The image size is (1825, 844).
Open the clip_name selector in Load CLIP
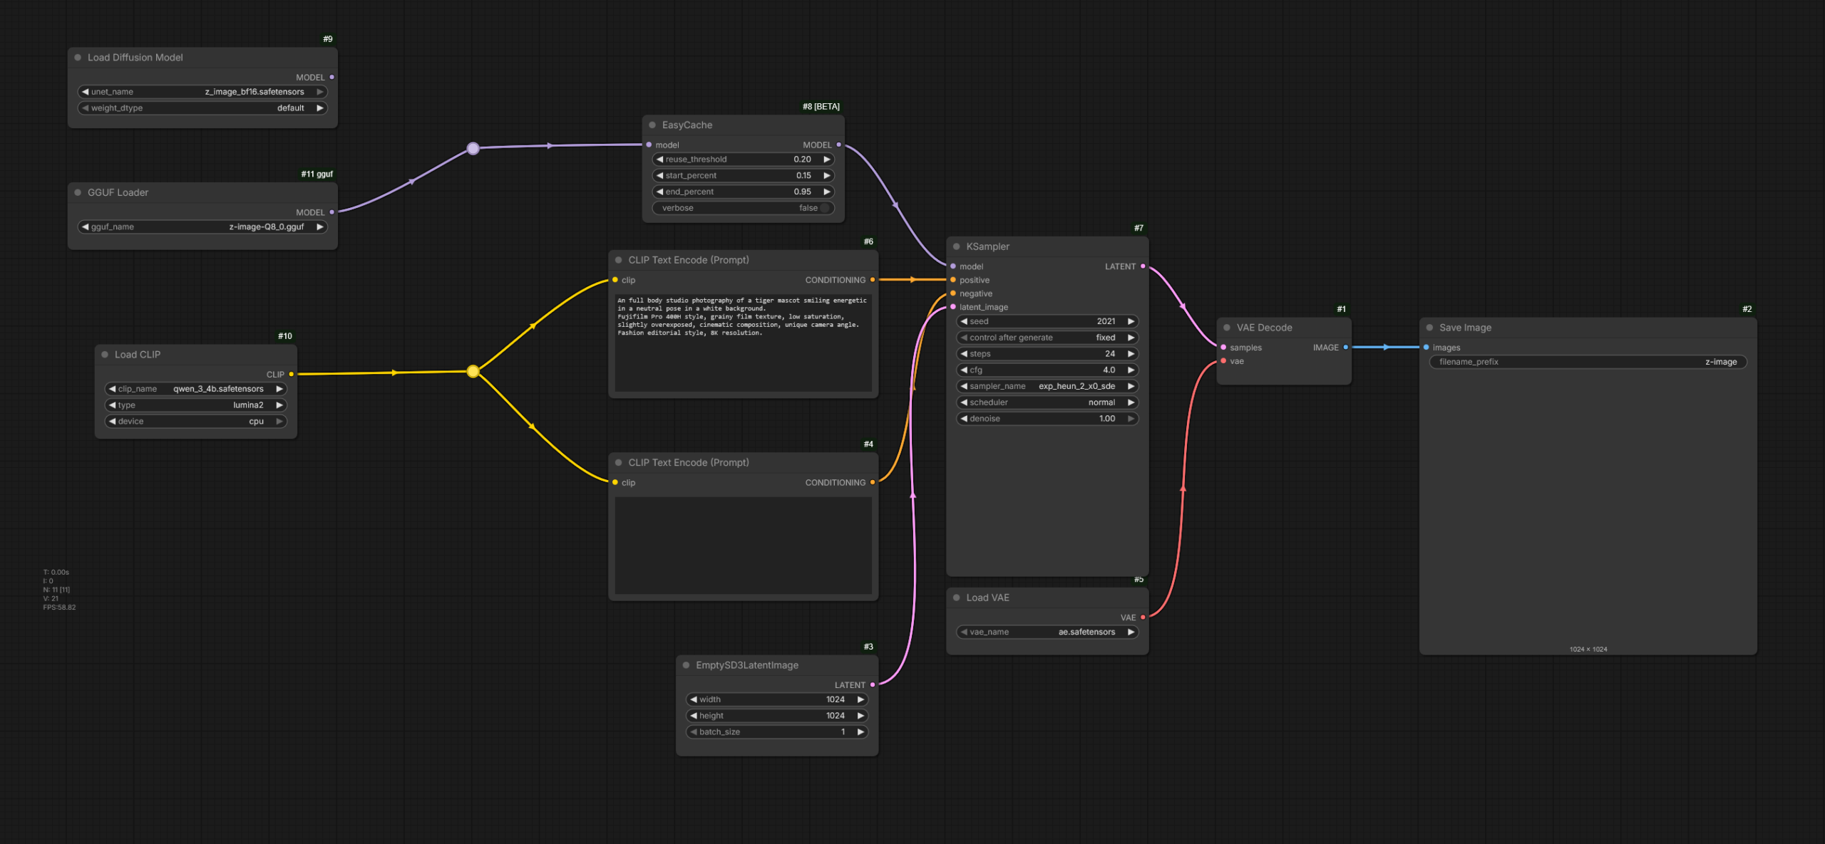click(196, 389)
